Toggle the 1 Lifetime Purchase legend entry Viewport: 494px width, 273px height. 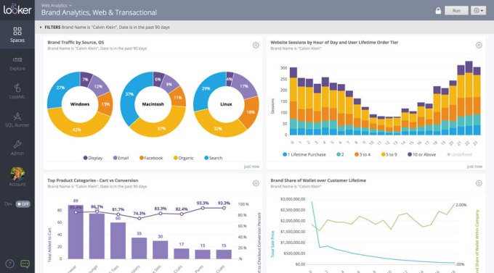coord(304,154)
